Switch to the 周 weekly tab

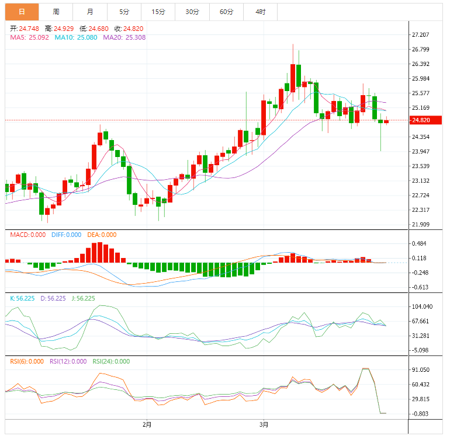(56, 12)
